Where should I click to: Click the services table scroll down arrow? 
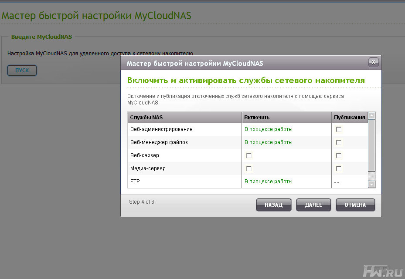click(x=371, y=184)
